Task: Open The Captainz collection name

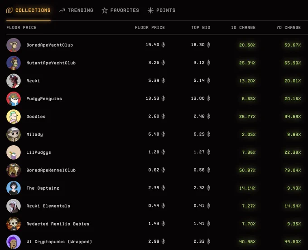Action: [43, 188]
